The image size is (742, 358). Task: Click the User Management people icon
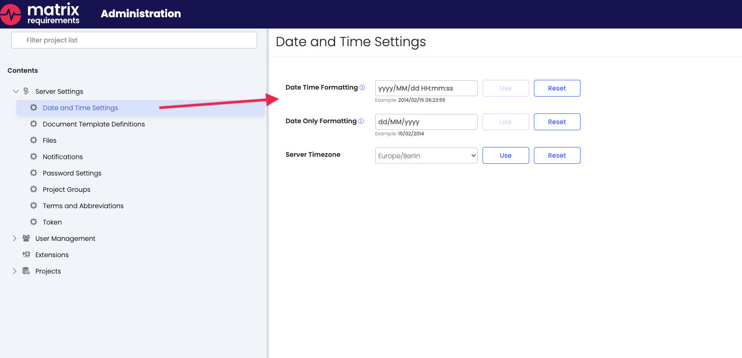tap(26, 238)
